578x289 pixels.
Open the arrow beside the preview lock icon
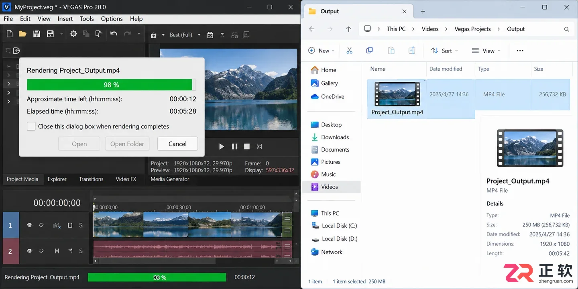click(163, 35)
